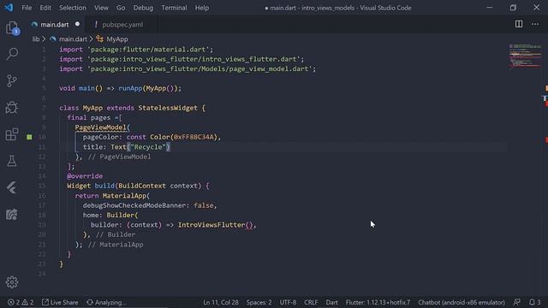Image resolution: width=548 pixels, height=308 pixels.
Task: Click the Analyzing status indicator
Action: click(x=105, y=302)
